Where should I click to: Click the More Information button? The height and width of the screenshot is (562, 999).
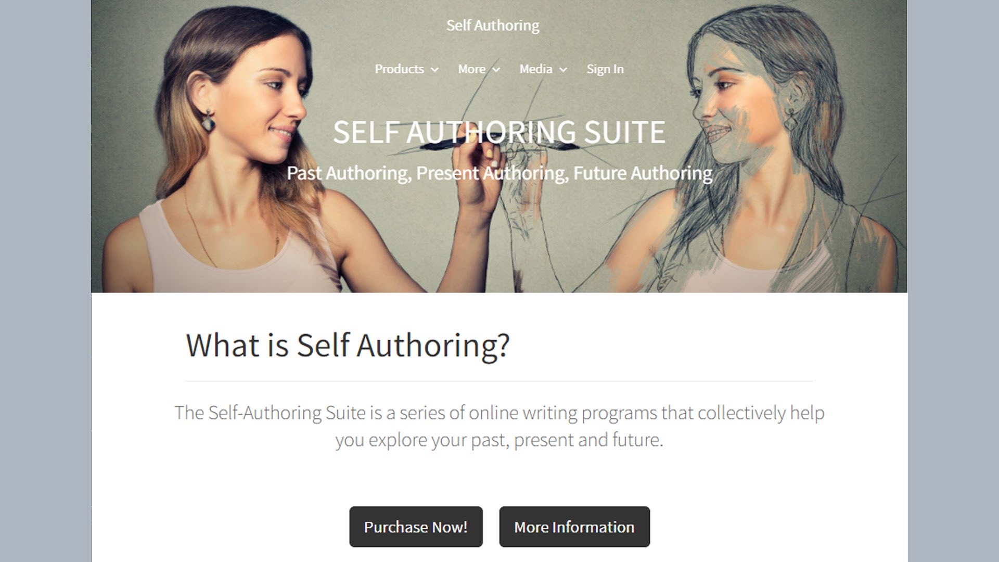point(574,527)
